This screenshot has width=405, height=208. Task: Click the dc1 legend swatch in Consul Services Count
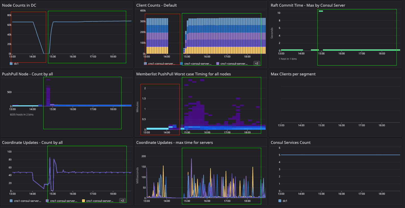point(280,201)
